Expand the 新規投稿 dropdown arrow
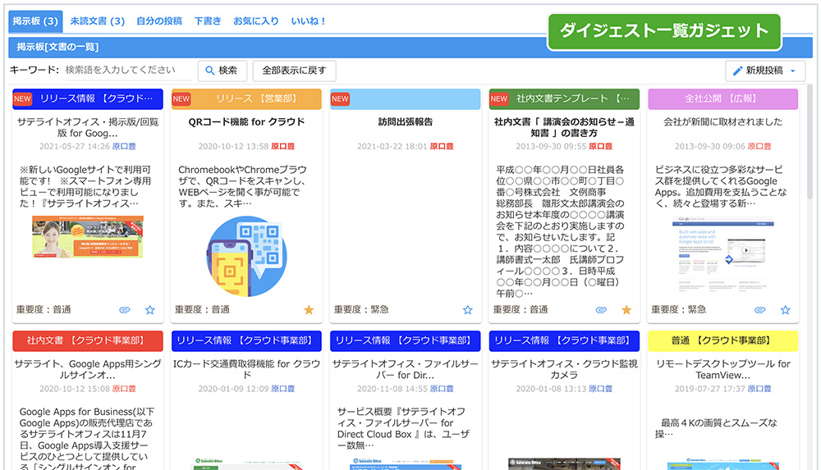 tap(793, 71)
